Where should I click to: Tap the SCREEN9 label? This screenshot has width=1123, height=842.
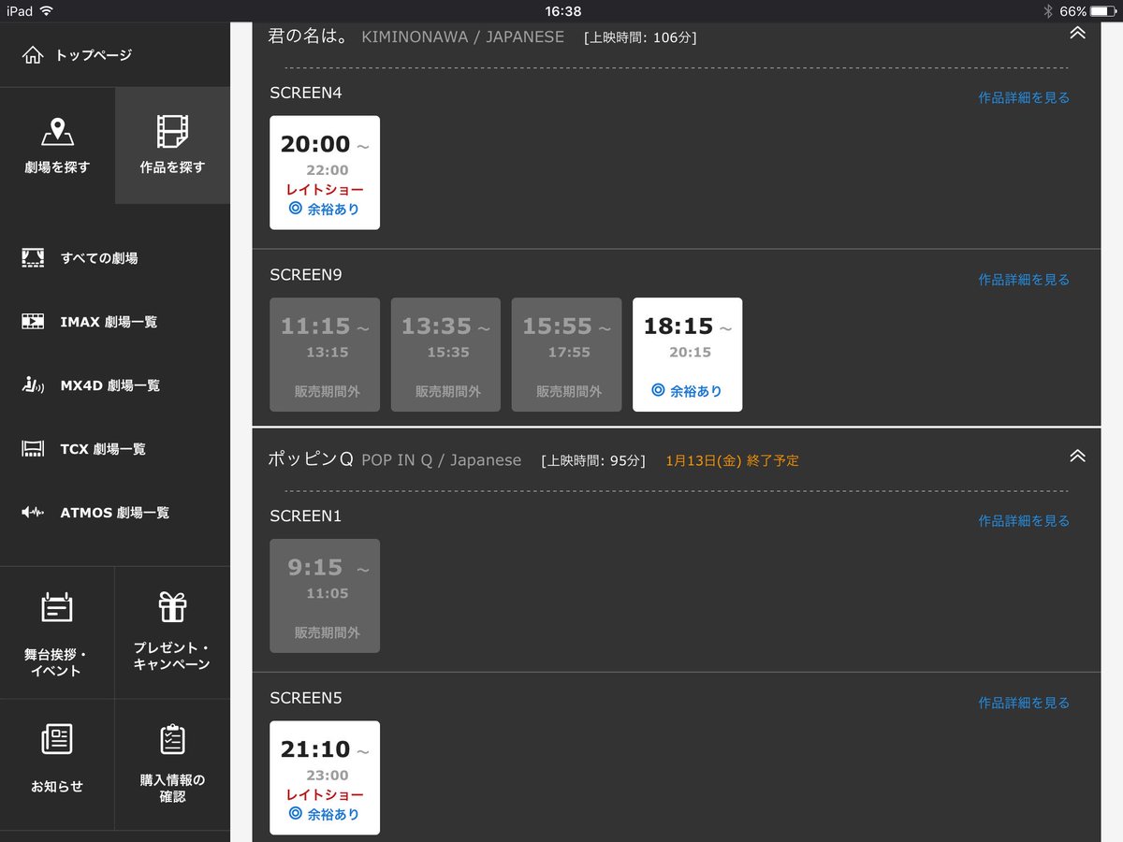point(306,275)
